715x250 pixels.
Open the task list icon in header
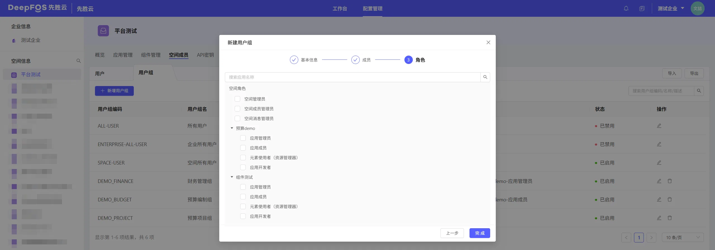[x=642, y=8]
